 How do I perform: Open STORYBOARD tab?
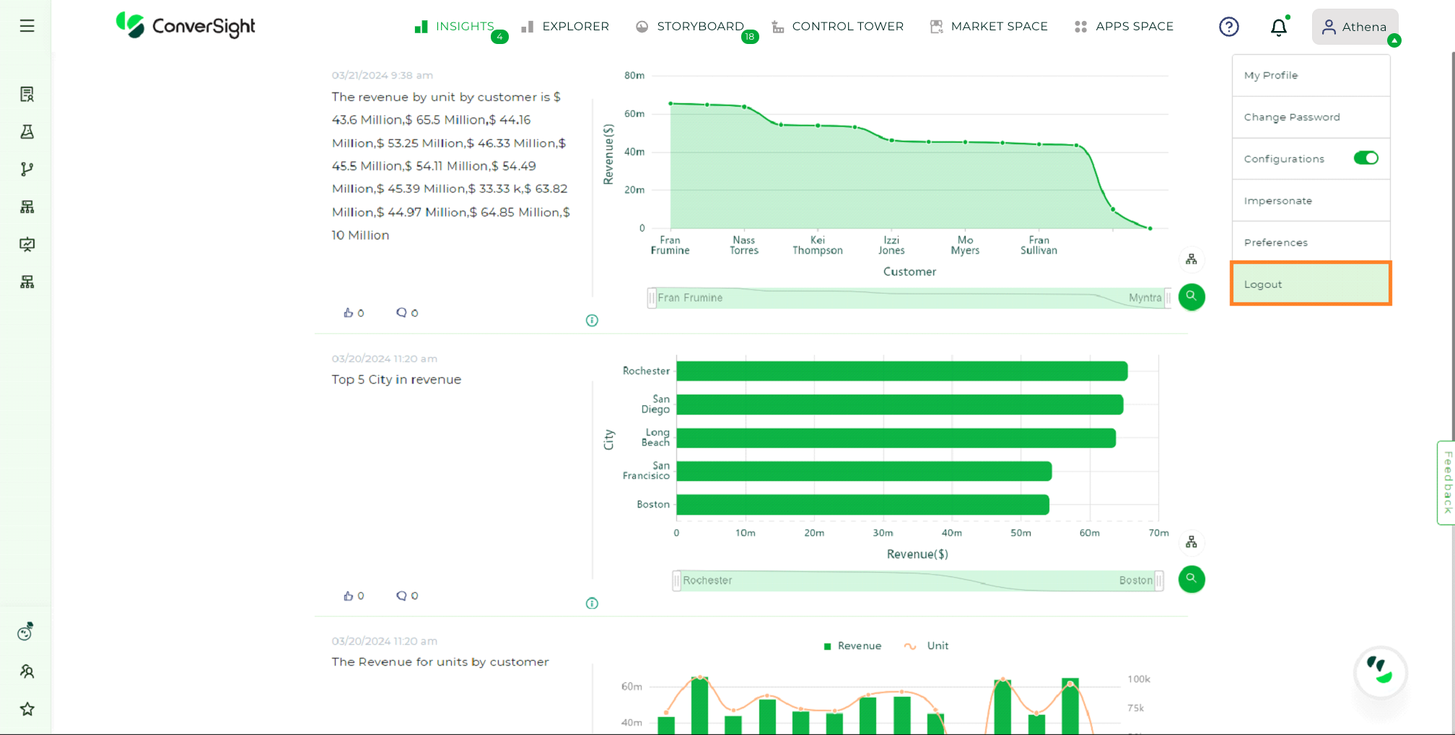[691, 27]
